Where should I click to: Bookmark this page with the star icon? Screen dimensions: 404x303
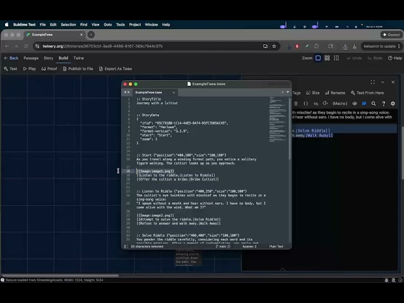pyautogui.click(x=274, y=46)
